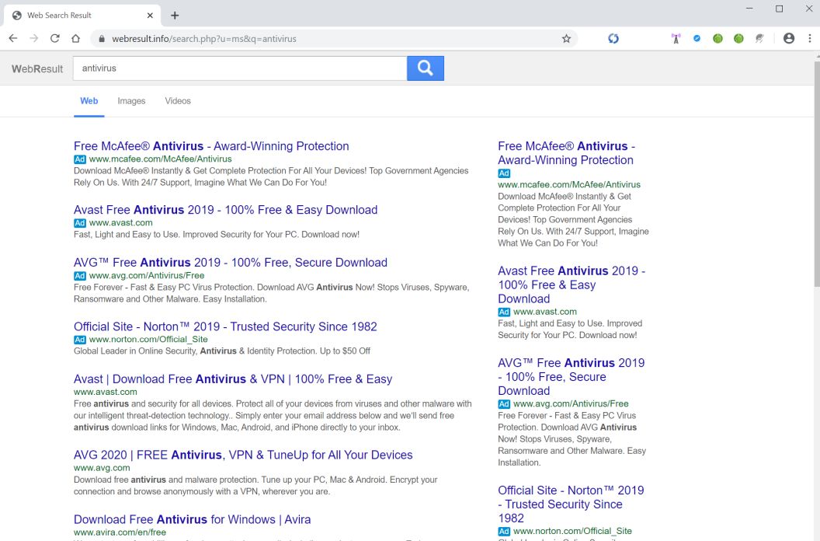Go to the browser home page
Viewport: 820px width, 541px height.
coord(75,38)
